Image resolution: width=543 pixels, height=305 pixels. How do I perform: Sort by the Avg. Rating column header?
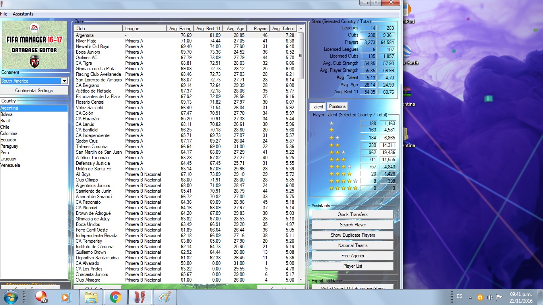pyautogui.click(x=180, y=29)
